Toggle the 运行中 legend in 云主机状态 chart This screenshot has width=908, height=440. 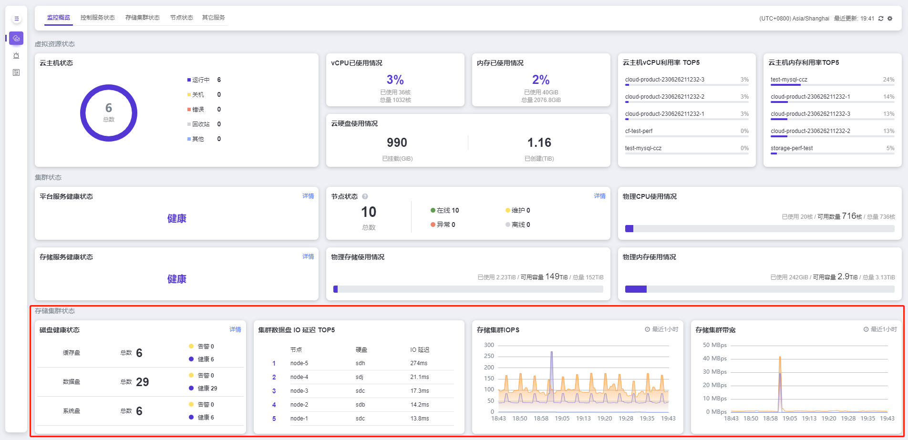click(x=198, y=80)
